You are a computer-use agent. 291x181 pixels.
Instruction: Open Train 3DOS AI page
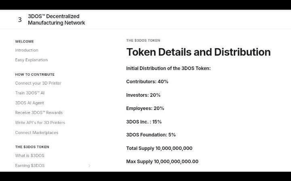[30, 93]
